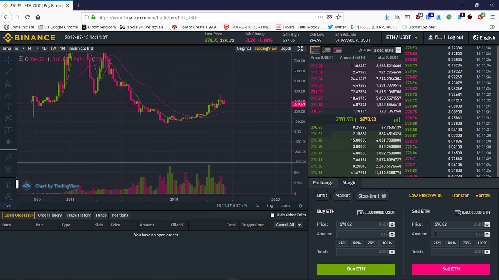The height and width of the screenshot is (280, 499).
Task: Click the TradingView cloud logo
Action: pos(27,186)
